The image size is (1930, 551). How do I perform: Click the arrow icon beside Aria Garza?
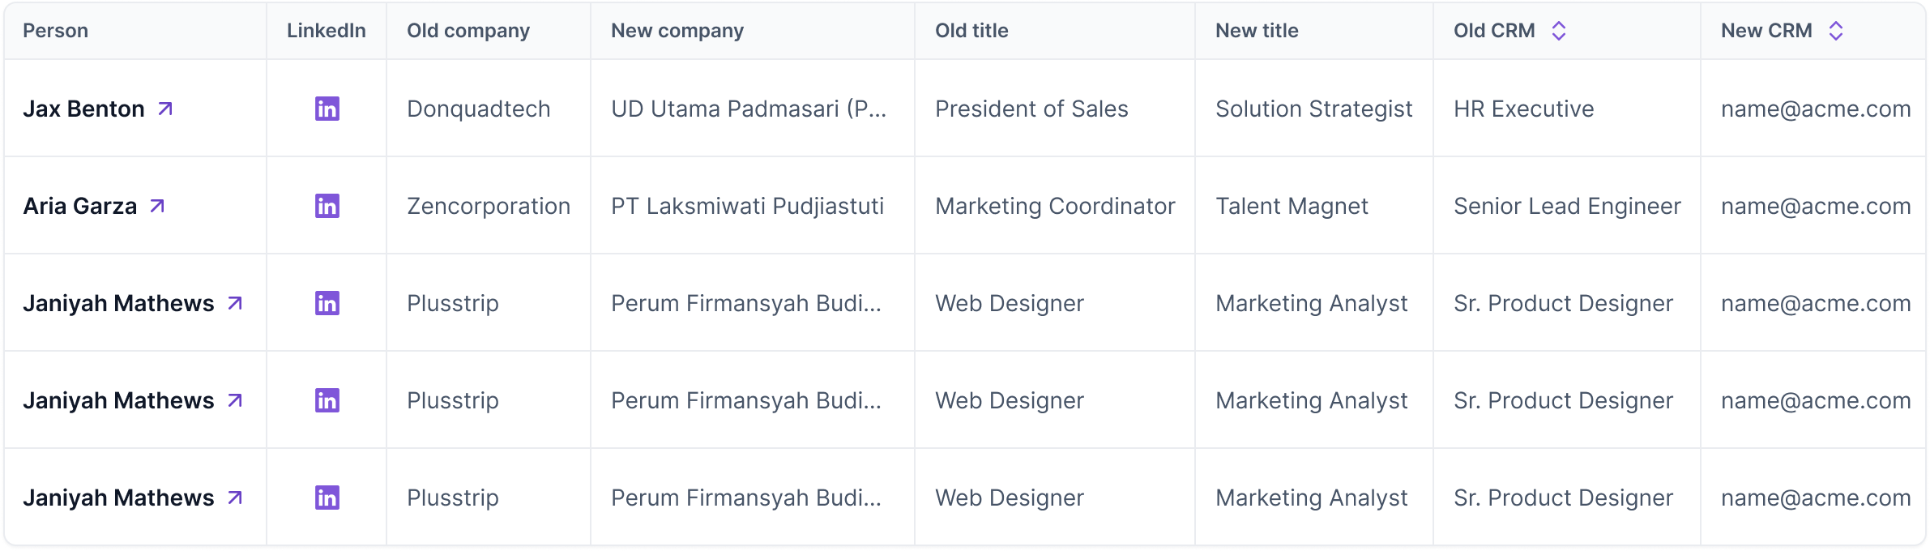pos(157,206)
